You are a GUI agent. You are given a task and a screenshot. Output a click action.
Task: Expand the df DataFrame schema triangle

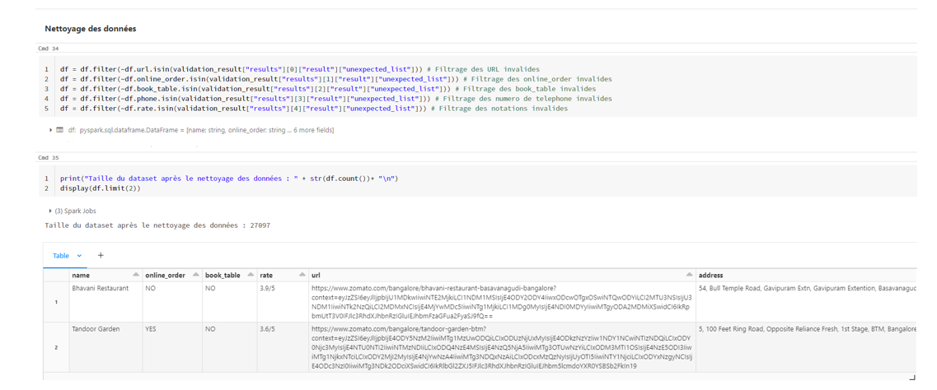tap(51, 129)
